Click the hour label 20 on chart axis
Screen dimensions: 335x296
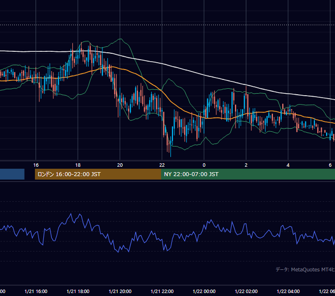pos(120,165)
